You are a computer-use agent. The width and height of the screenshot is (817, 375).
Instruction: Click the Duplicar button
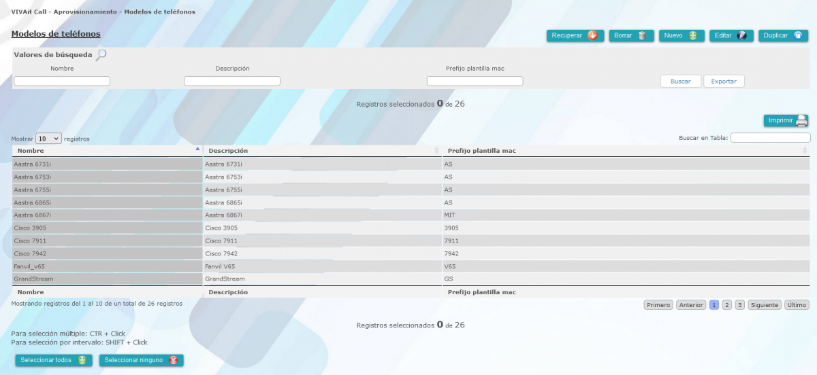click(784, 35)
